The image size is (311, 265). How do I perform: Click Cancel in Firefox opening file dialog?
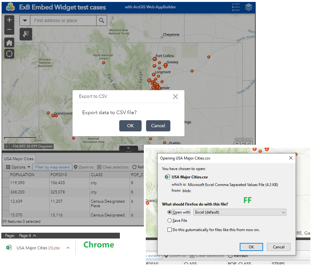(278, 247)
